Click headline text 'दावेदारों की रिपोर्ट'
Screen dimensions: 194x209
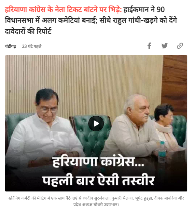(x=28, y=32)
